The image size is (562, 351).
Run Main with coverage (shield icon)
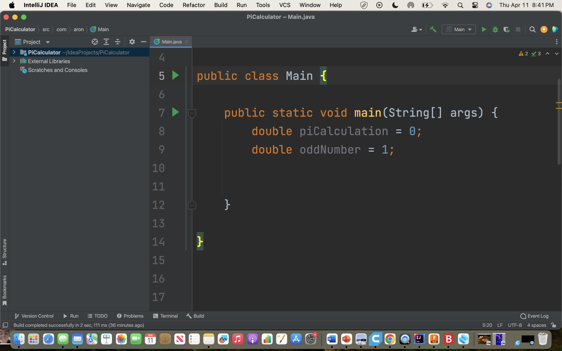pos(506,29)
